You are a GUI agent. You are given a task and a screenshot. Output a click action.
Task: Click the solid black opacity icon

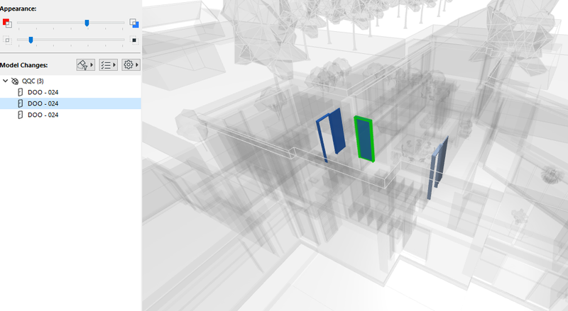134,40
